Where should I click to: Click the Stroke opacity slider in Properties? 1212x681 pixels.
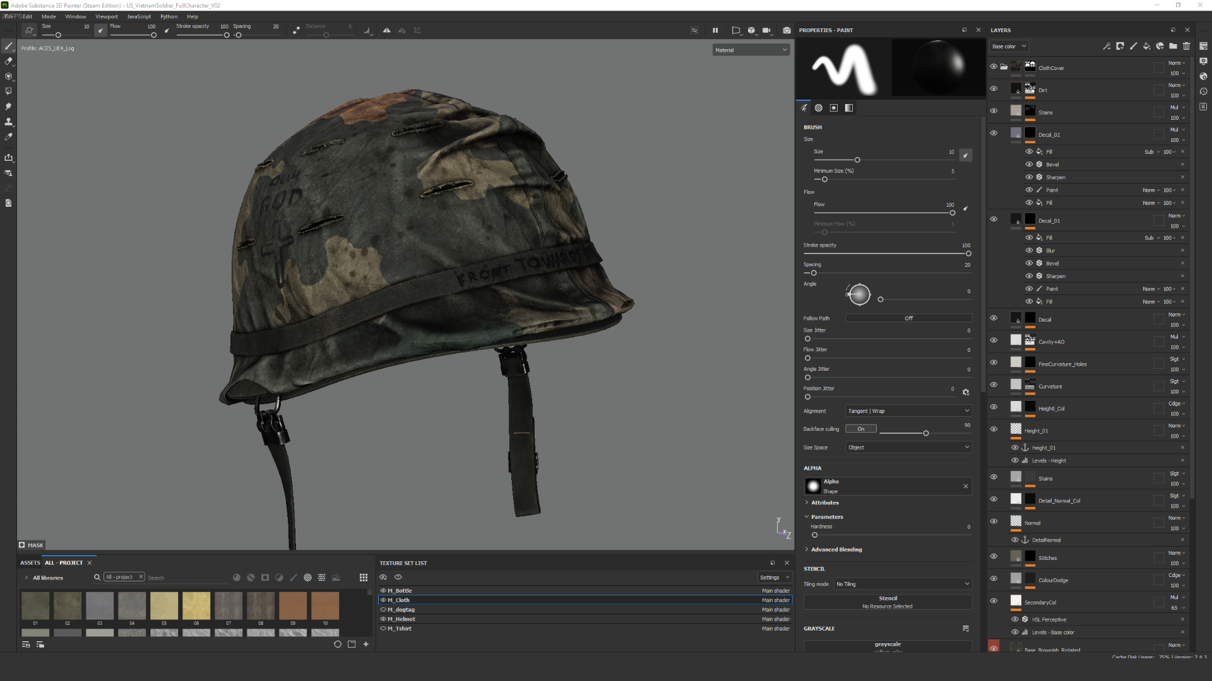(x=886, y=253)
